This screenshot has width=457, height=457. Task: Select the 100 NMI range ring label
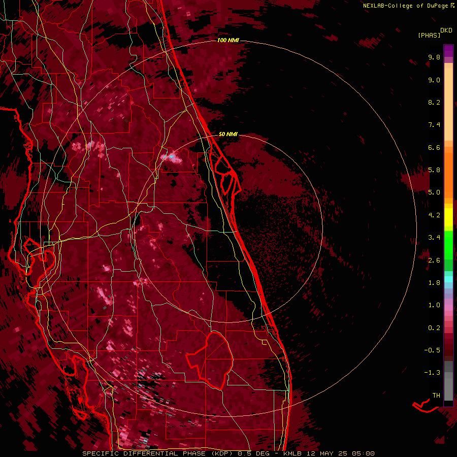tap(228, 40)
